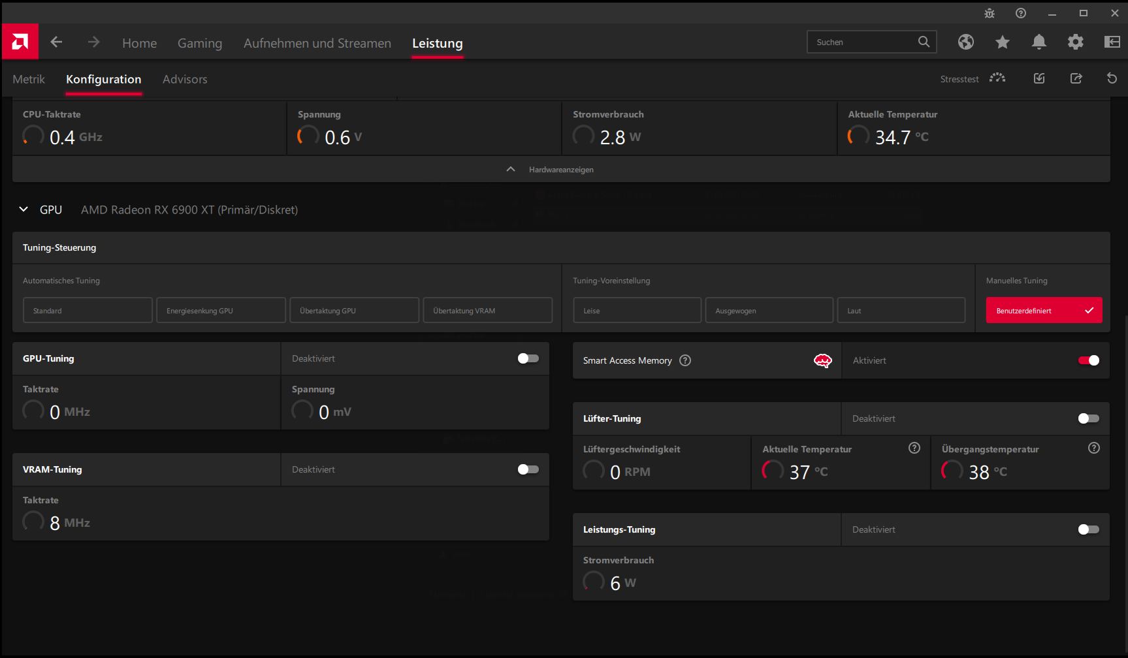Open the Advisors subtab
The height and width of the screenshot is (658, 1128).
point(185,79)
